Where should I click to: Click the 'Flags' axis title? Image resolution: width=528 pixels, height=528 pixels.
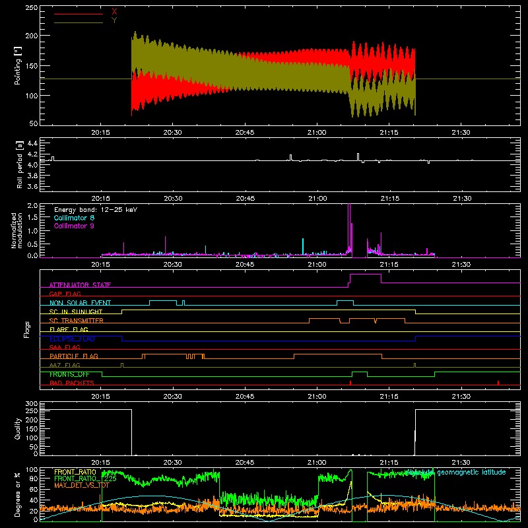pyautogui.click(x=26, y=329)
